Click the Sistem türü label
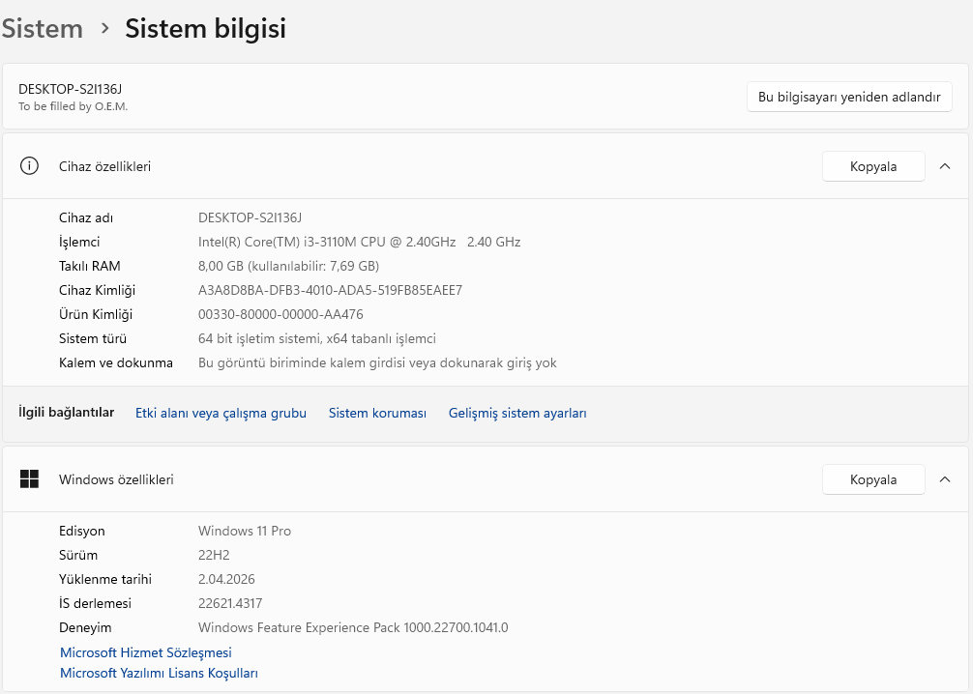This screenshot has width=973, height=694. click(x=93, y=338)
